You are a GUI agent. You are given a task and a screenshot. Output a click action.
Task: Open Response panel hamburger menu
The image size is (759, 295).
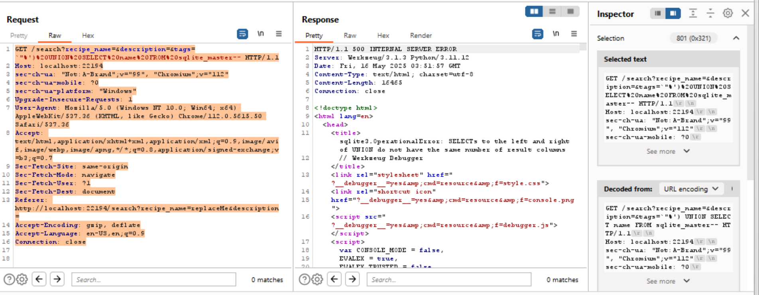(574, 34)
